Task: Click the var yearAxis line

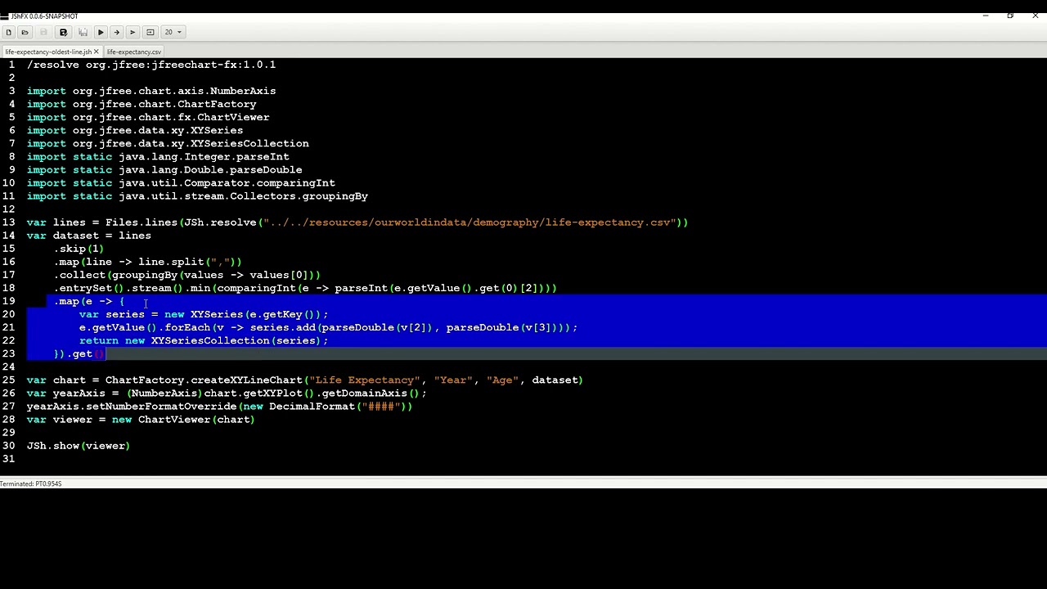Action: (x=227, y=393)
